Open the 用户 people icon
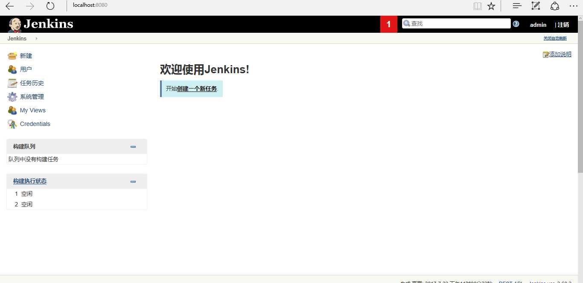The width and height of the screenshot is (583, 283). 12,69
